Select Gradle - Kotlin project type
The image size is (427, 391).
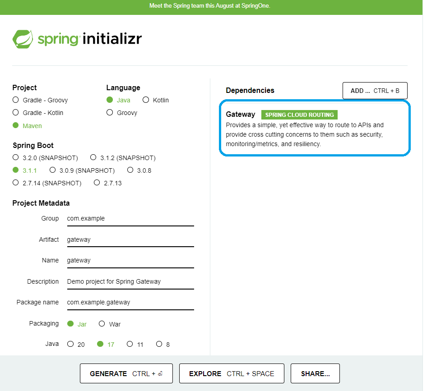[x=38, y=113]
